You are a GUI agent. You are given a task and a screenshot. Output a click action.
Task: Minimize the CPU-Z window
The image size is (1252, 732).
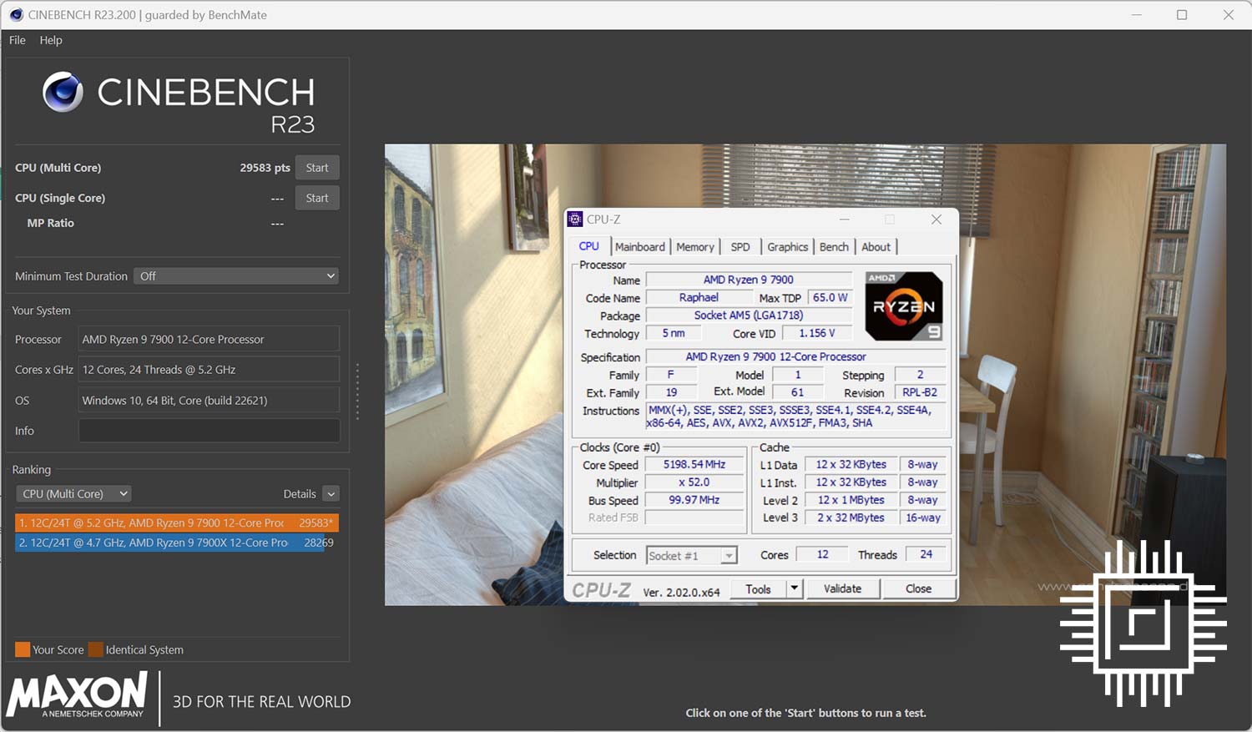pos(845,220)
